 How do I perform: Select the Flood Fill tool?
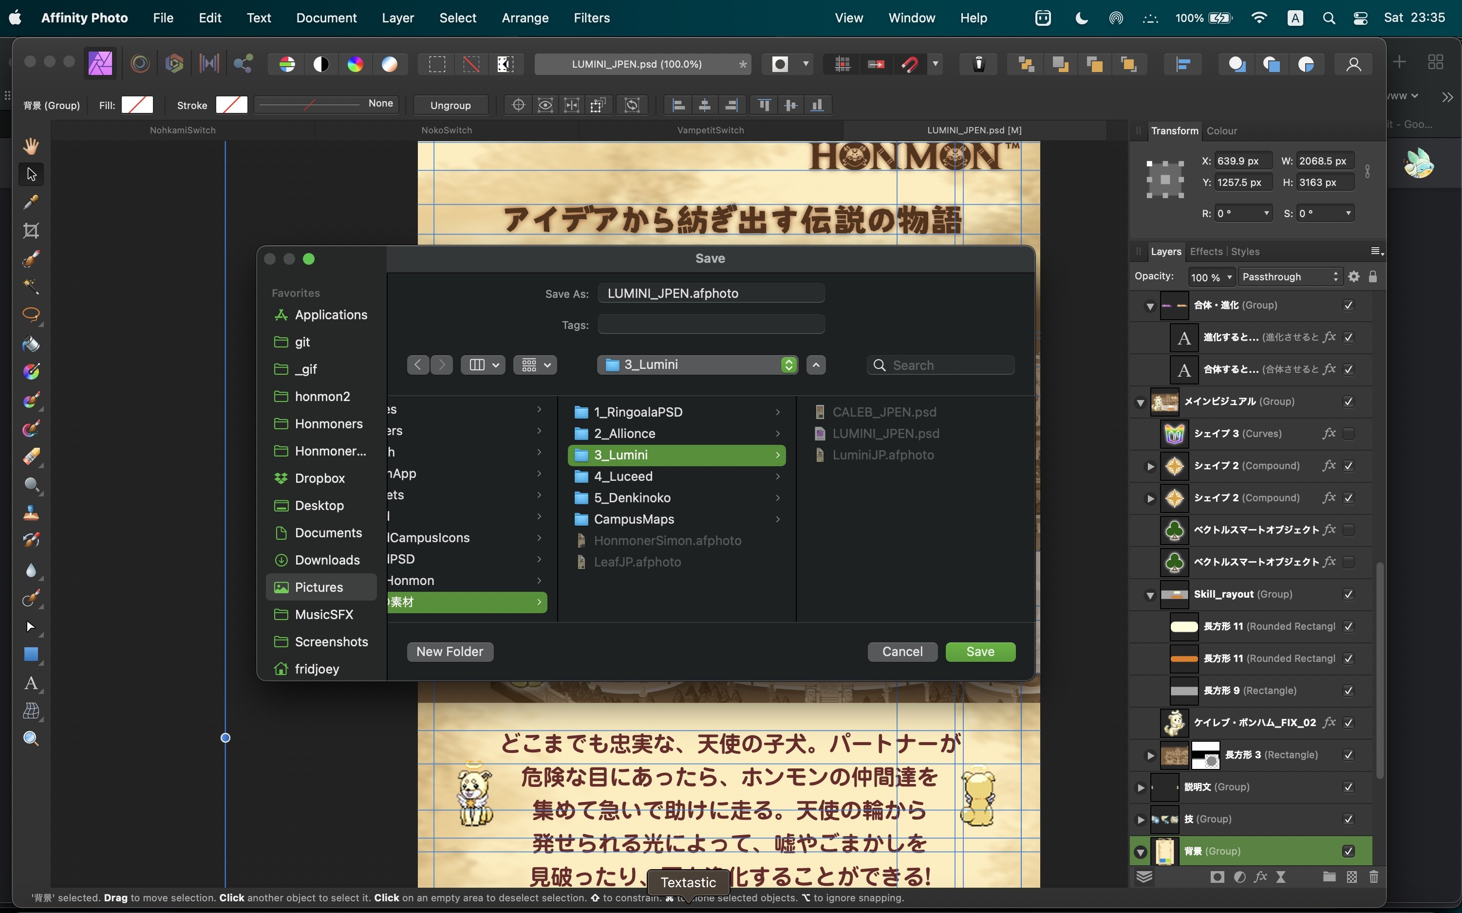(x=31, y=344)
